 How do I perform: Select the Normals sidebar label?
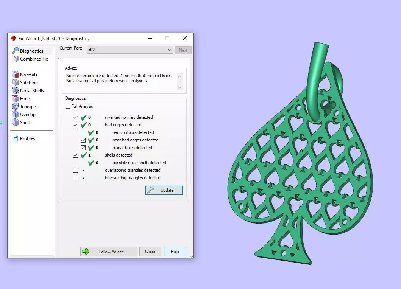click(29, 75)
